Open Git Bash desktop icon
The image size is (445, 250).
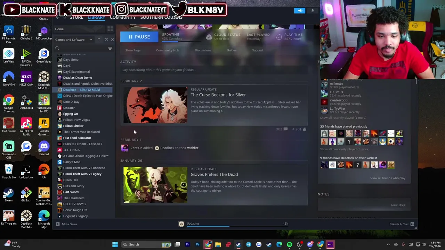tap(26, 195)
